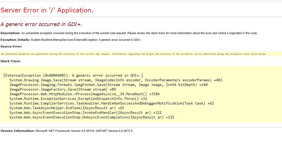The width and height of the screenshot is (282, 145).
Task: Click the "System.Web.TaskAsyncHelper.EndTask" line
Action: coord(67,108)
